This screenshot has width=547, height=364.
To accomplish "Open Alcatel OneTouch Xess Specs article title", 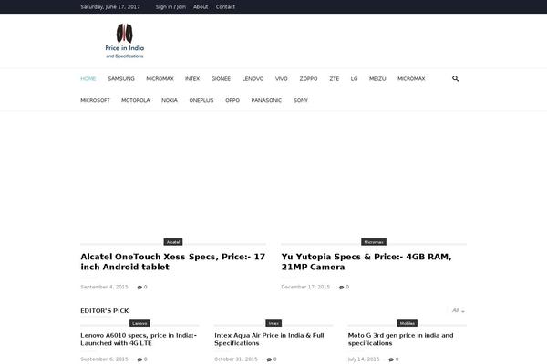I will [x=172, y=261].
